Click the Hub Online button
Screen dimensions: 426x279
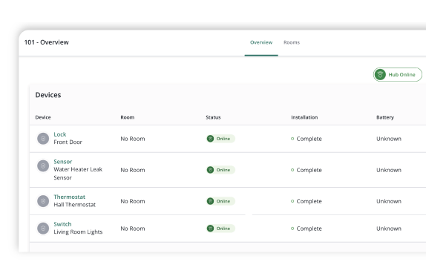pyautogui.click(x=398, y=74)
